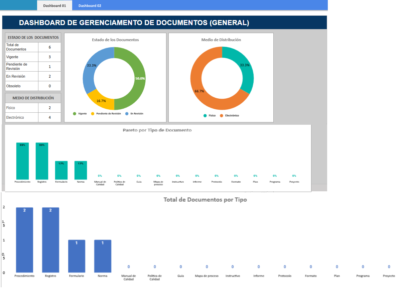404x298 pixels.
Task: Click the Procedimiento bar in Pareto chart
Action: point(22,161)
